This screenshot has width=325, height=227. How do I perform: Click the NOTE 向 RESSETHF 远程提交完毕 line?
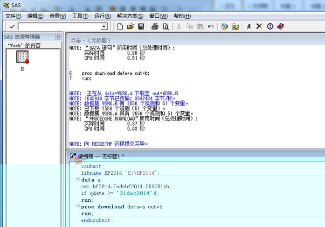[109, 144]
